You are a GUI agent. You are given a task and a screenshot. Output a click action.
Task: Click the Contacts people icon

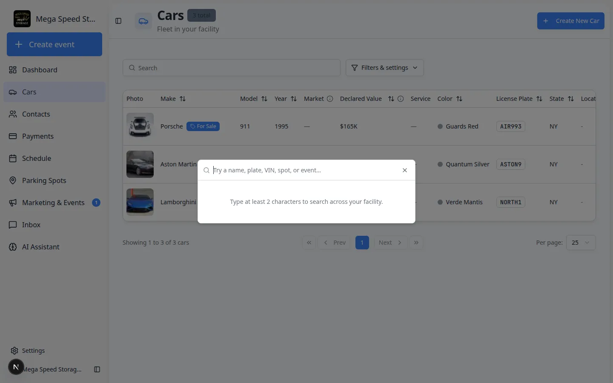(x=13, y=114)
